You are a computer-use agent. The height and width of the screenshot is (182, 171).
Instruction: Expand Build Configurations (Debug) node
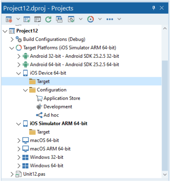12,39
